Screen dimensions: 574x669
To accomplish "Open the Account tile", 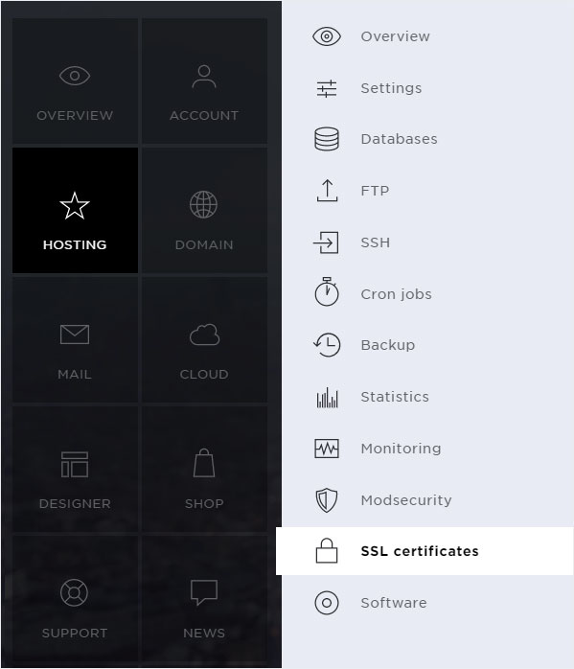I will tap(204, 81).
